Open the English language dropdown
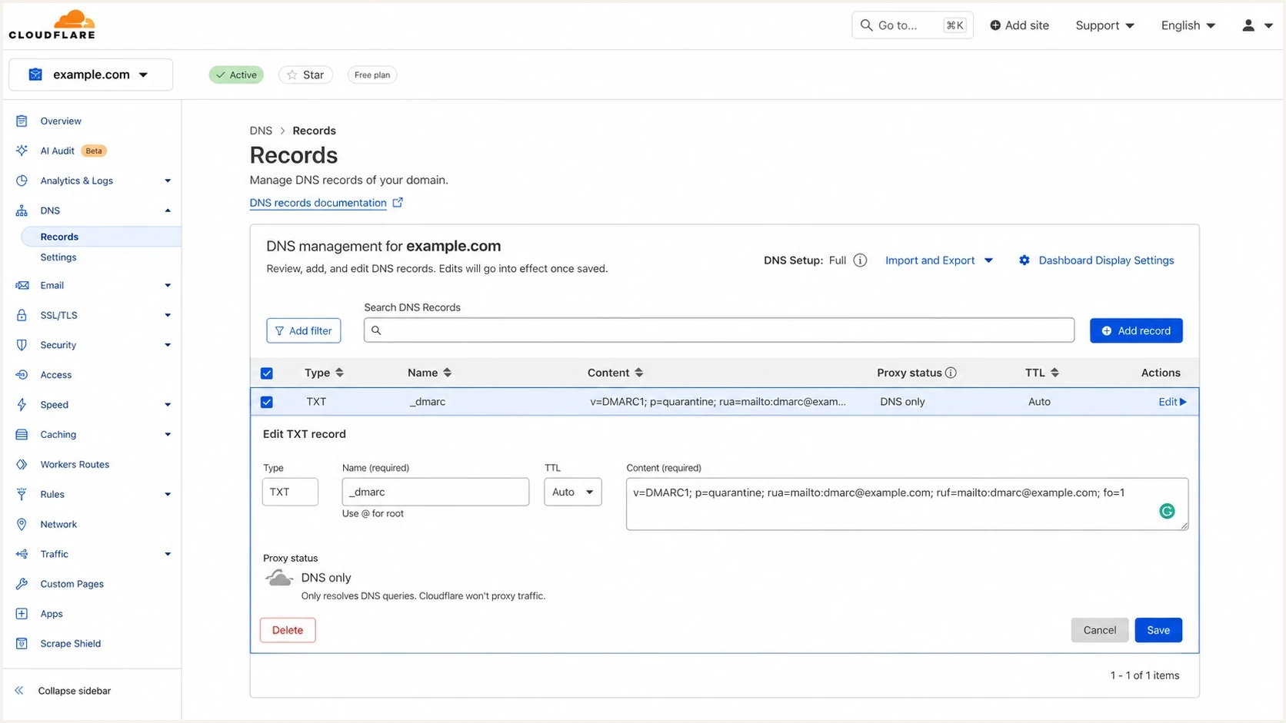The image size is (1286, 723). coord(1188,25)
